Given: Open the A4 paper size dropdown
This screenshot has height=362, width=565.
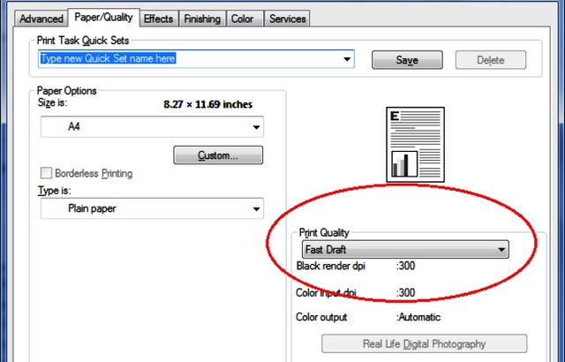Looking at the screenshot, I should (x=152, y=127).
